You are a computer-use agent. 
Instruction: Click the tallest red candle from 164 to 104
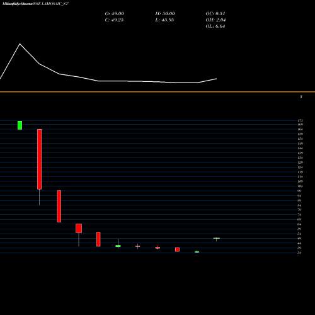(39, 159)
